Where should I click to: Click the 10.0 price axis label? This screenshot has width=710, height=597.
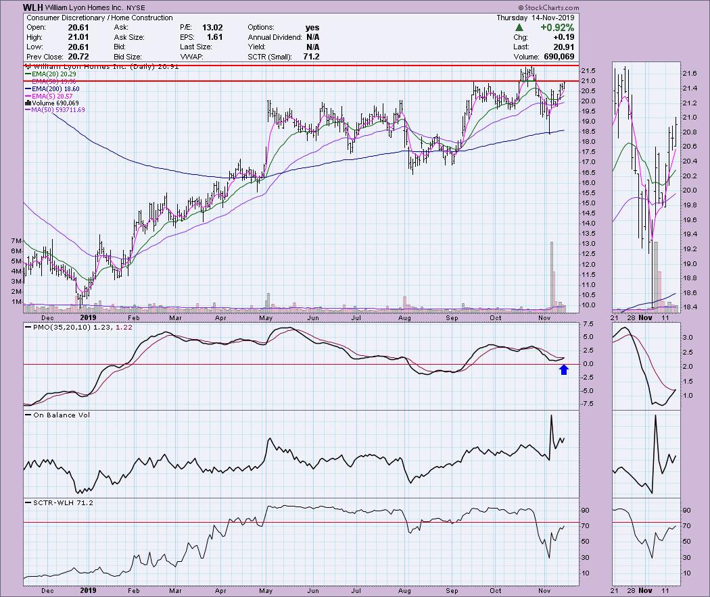point(588,305)
